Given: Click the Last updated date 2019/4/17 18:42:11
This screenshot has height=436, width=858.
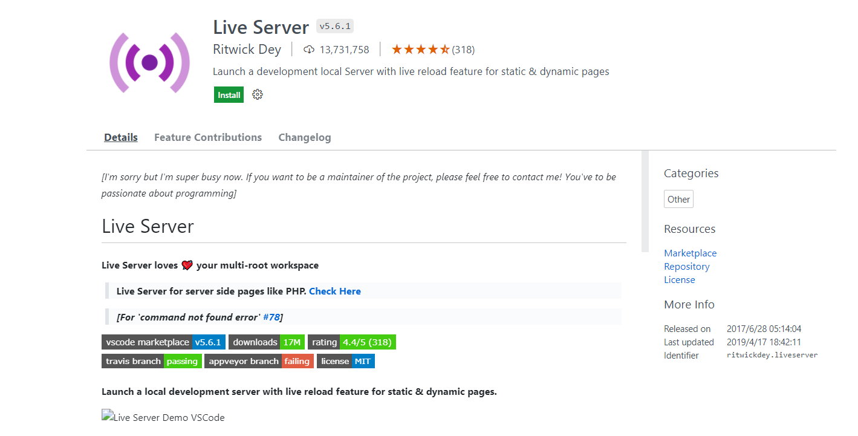Looking at the screenshot, I should [764, 342].
